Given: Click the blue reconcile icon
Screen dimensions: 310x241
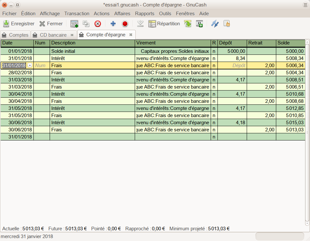Looking at the screenshot, I should coord(215,24).
